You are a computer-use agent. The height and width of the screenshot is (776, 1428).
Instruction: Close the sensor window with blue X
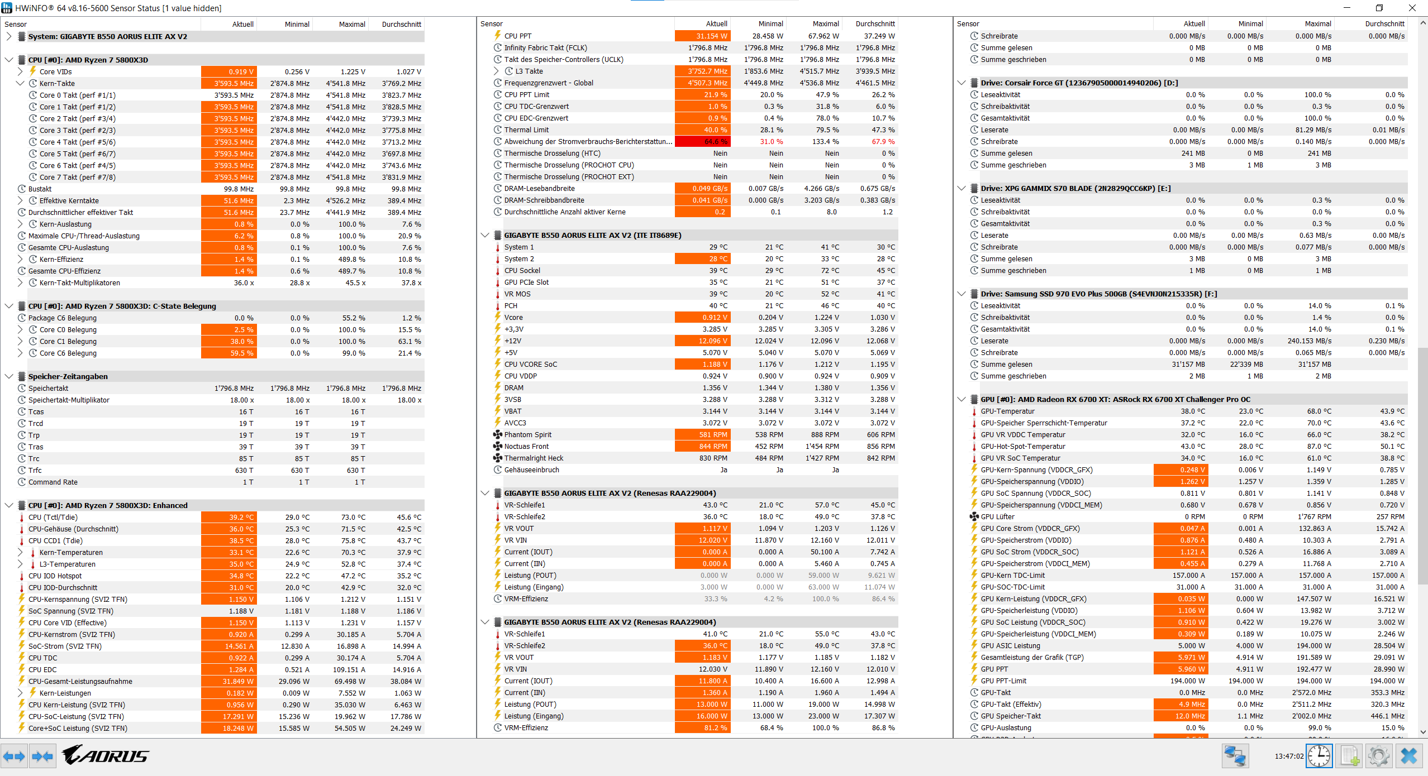click(1409, 756)
